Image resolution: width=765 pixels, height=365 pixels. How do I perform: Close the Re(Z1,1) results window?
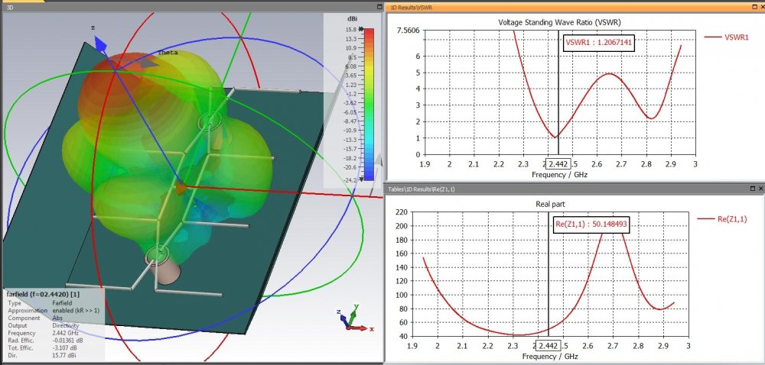click(x=760, y=188)
